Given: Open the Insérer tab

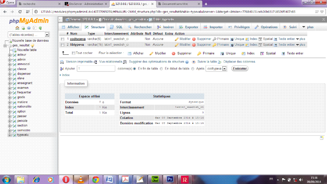Looking at the screenshot, I should [x=166, y=27].
